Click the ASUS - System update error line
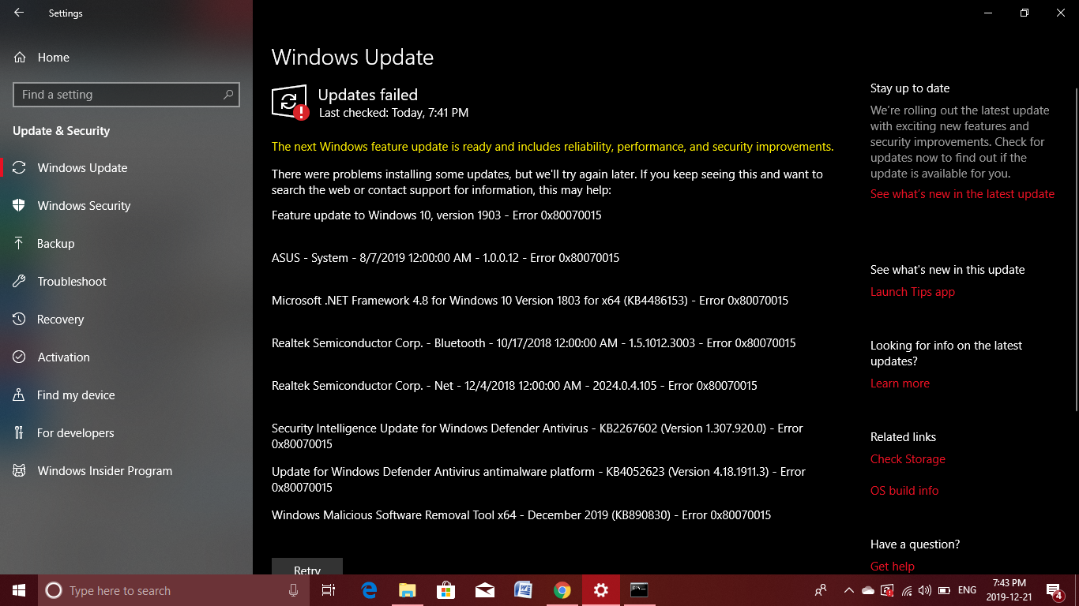 point(446,258)
